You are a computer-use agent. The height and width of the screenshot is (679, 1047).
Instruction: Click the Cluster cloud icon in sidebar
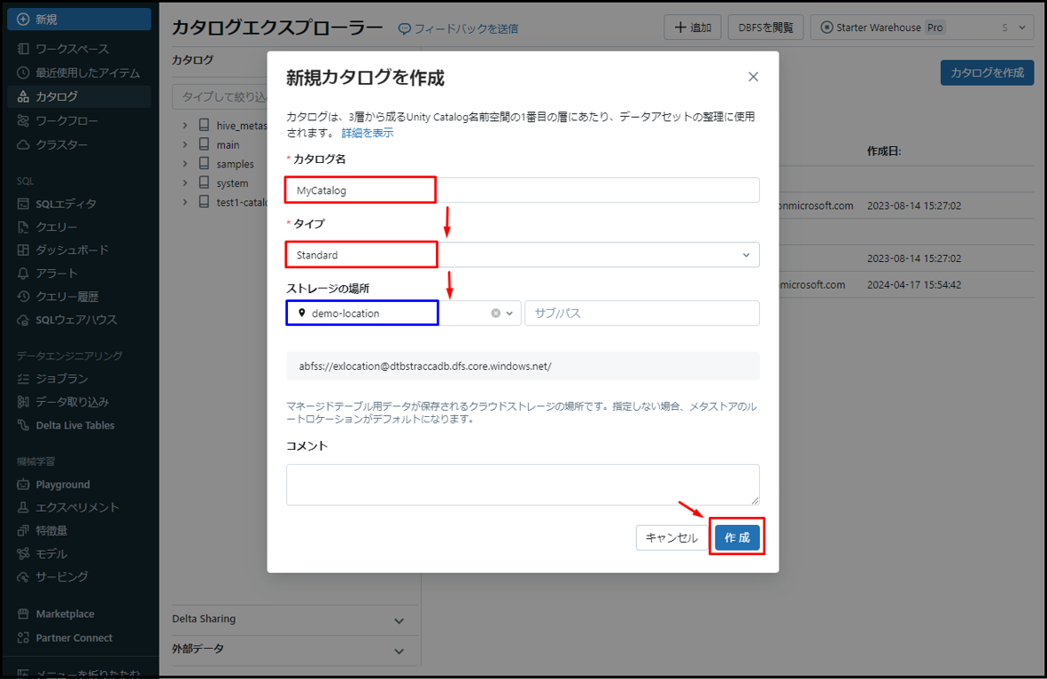click(23, 145)
